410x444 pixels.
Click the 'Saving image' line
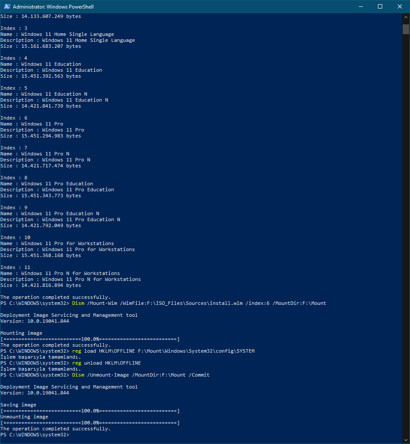point(18,405)
